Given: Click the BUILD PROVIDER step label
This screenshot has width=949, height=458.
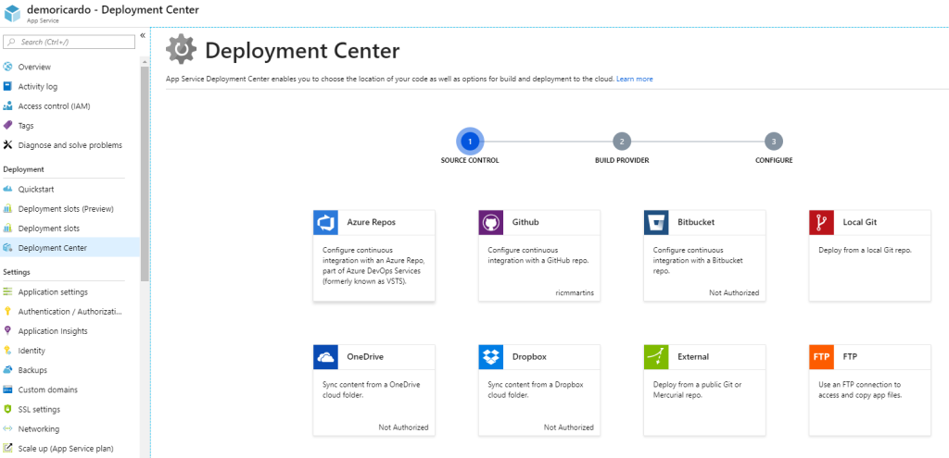Looking at the screenshot, I should coord(622,161).
